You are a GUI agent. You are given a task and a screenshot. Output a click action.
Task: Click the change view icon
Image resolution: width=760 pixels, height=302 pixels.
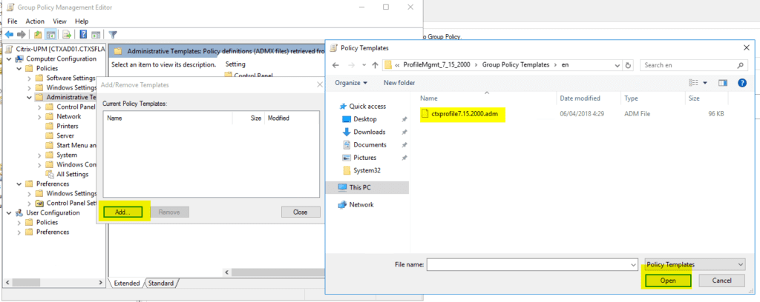click(x=694, y=83)
